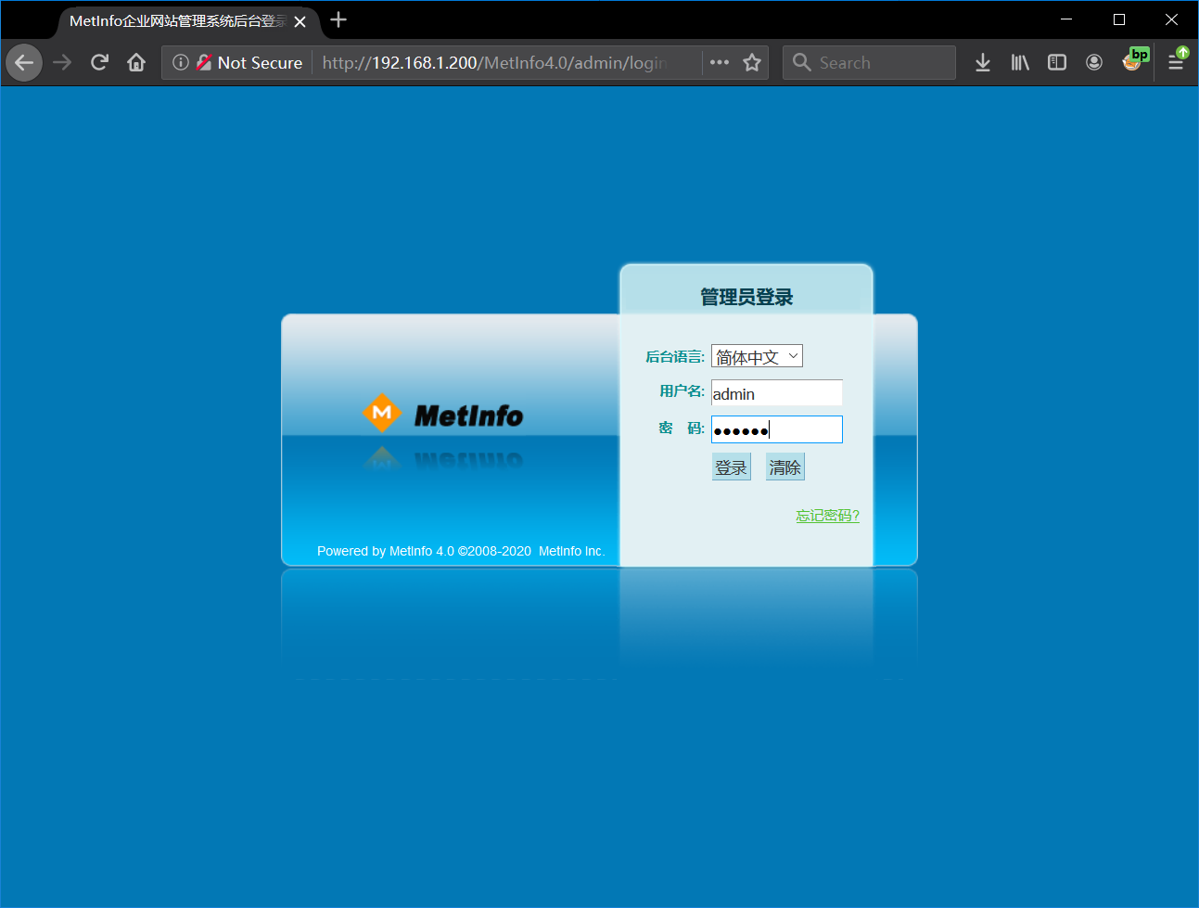Click the 登录 login button
Screen dimensions: 1199x908
click(731, 467)
